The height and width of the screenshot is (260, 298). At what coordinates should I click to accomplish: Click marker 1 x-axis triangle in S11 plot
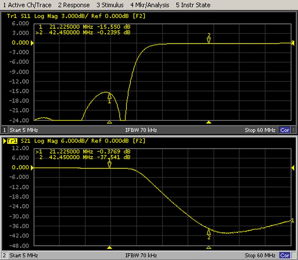[109, 122]
